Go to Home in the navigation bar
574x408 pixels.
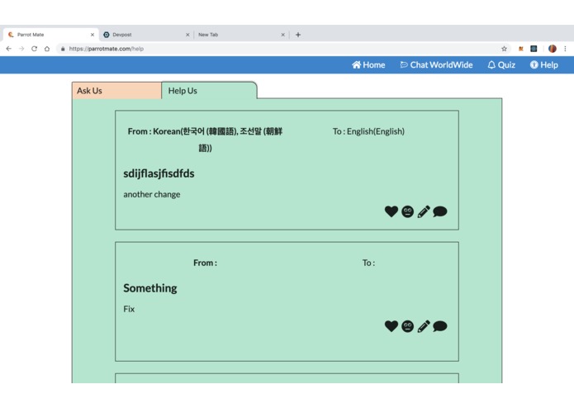click(x=368, y=64)
